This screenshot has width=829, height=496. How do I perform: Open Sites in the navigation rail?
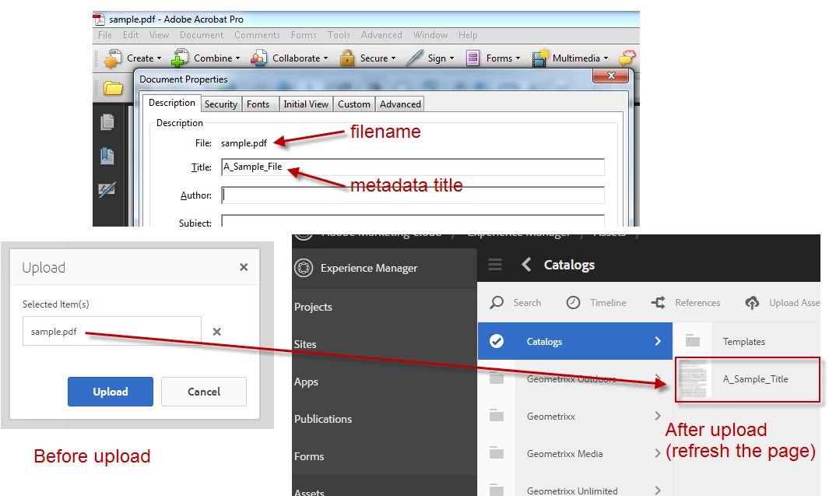click(305, 344)
